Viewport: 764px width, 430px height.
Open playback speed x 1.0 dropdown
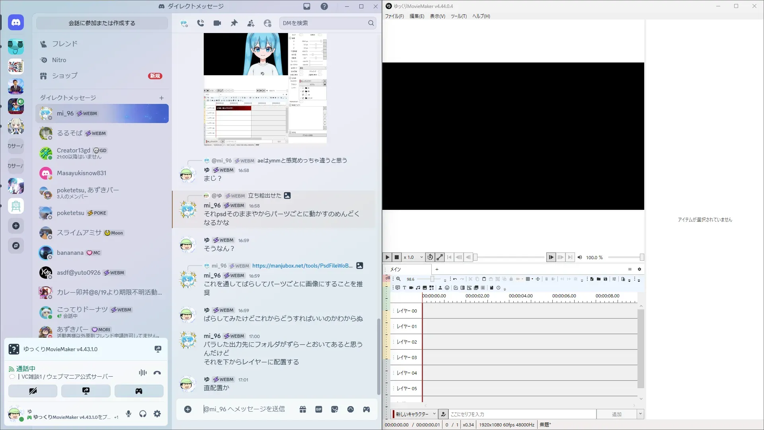(x=413, y=258)
